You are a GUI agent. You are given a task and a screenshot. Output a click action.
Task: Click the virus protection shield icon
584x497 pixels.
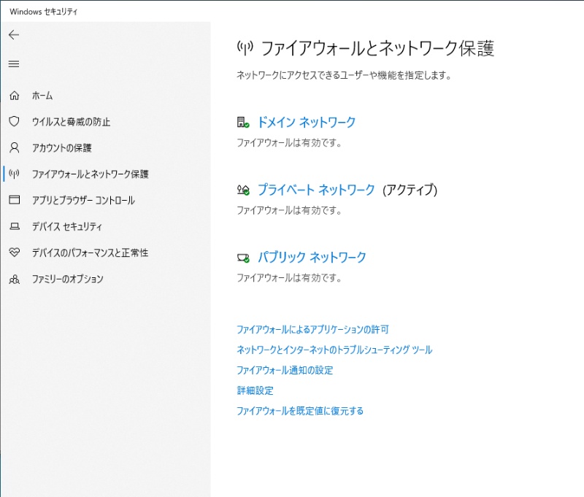tap(14, 122)
